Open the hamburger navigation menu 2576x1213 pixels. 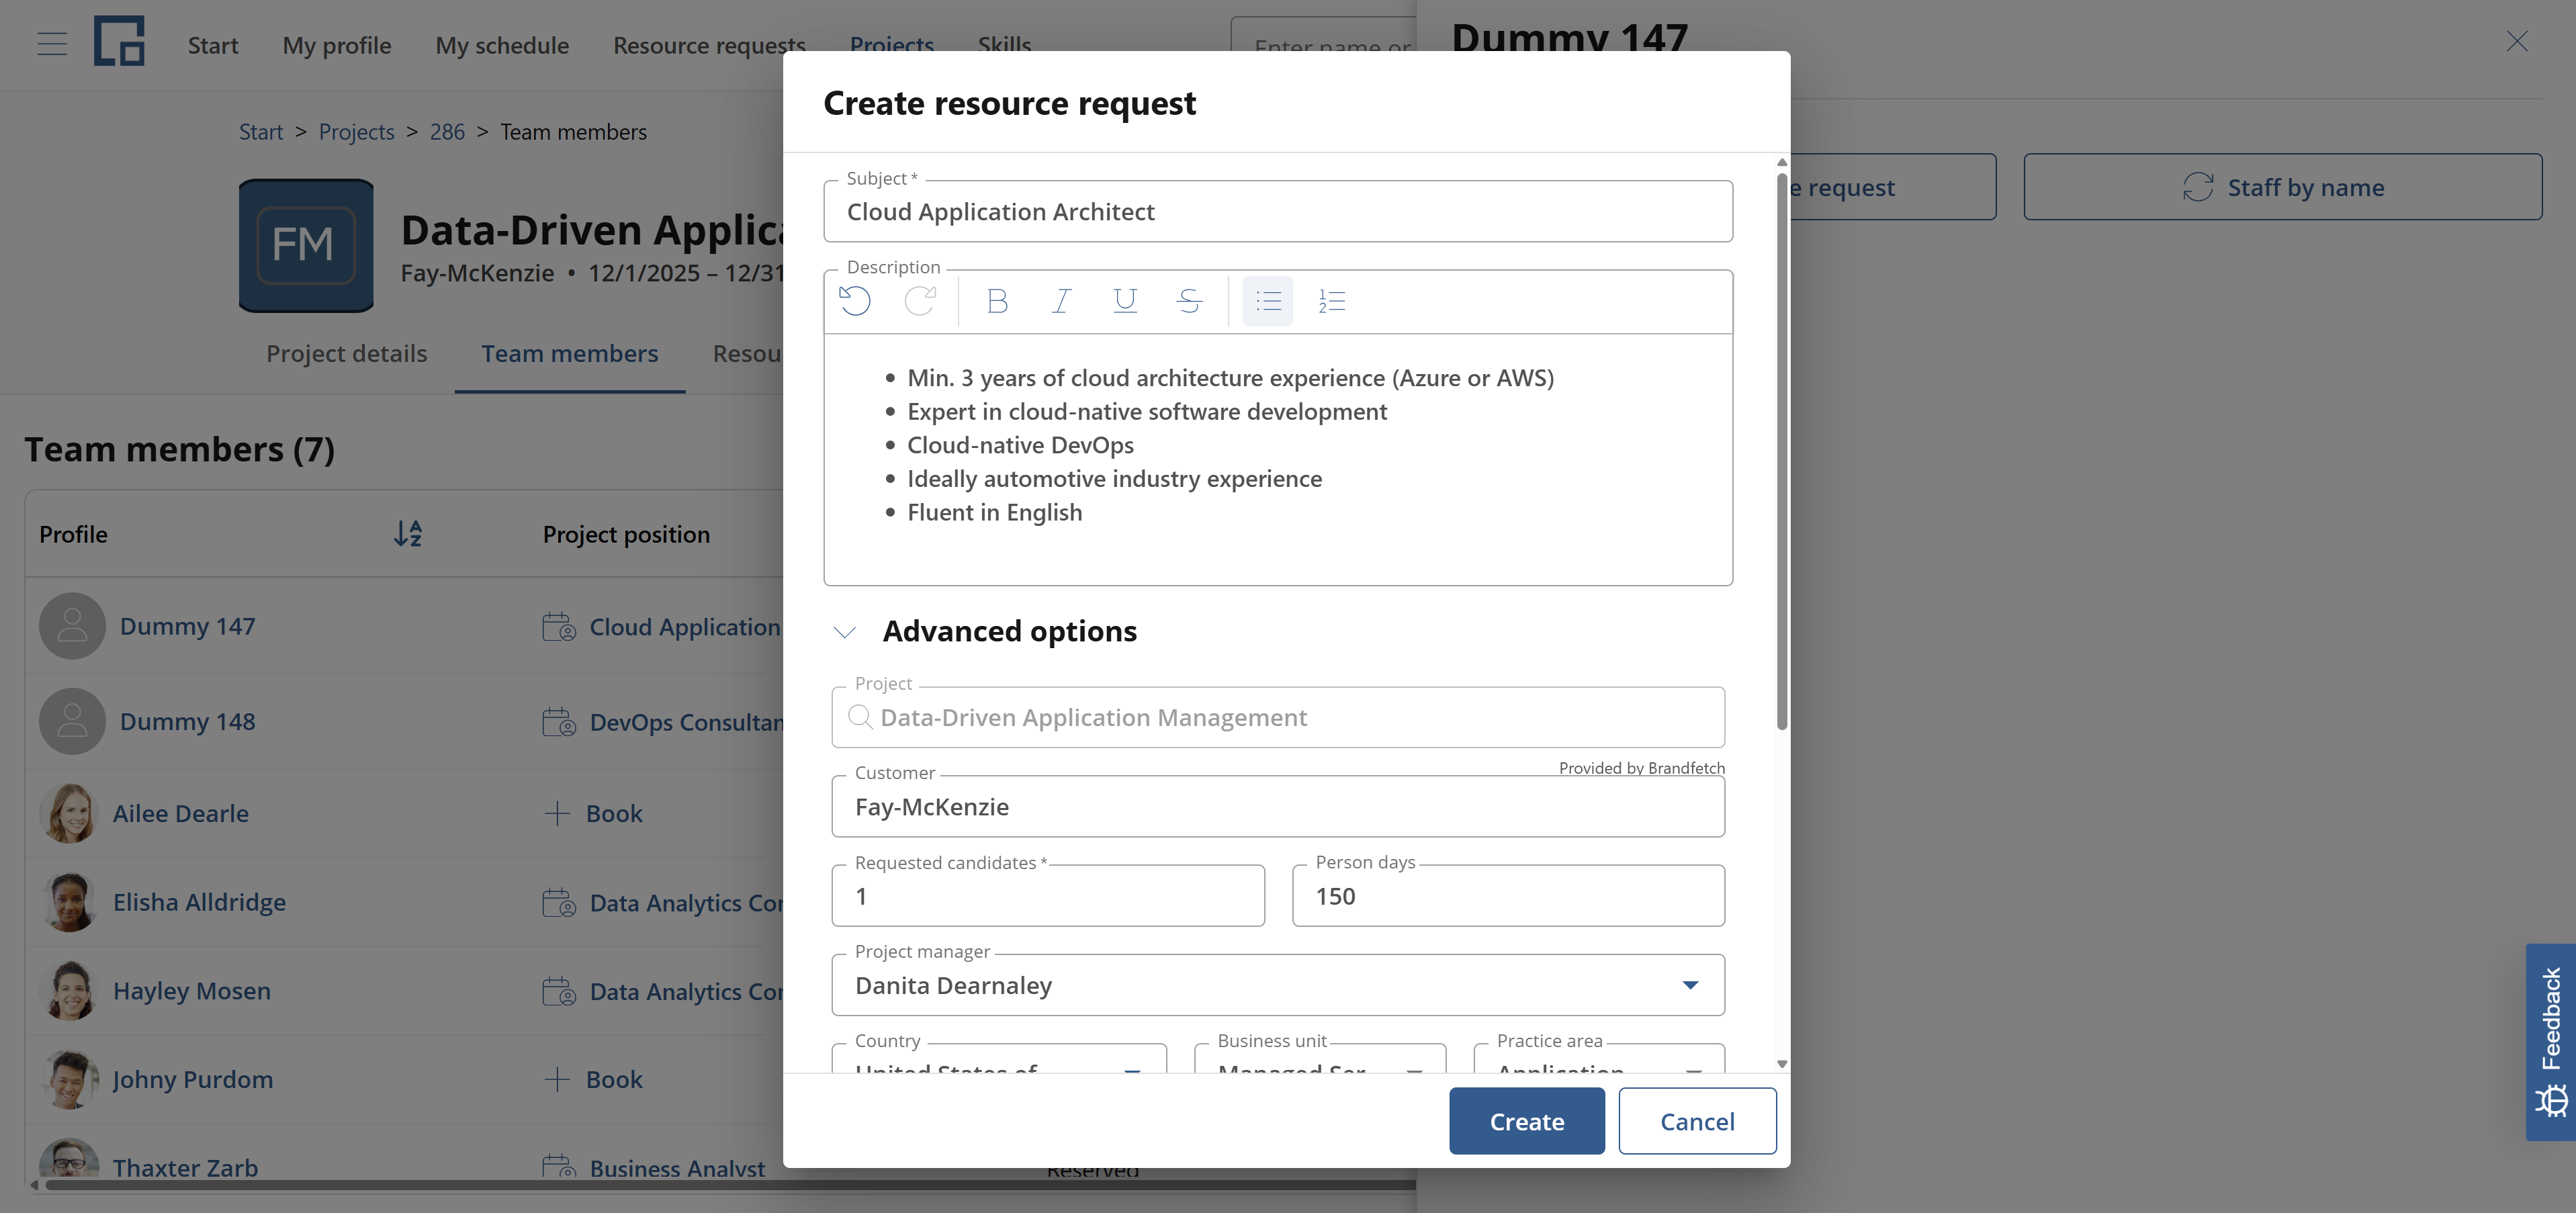[52, 44]
